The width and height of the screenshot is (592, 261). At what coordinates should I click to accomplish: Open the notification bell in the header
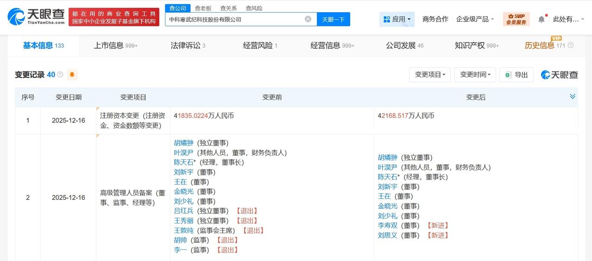coord(542,19)
